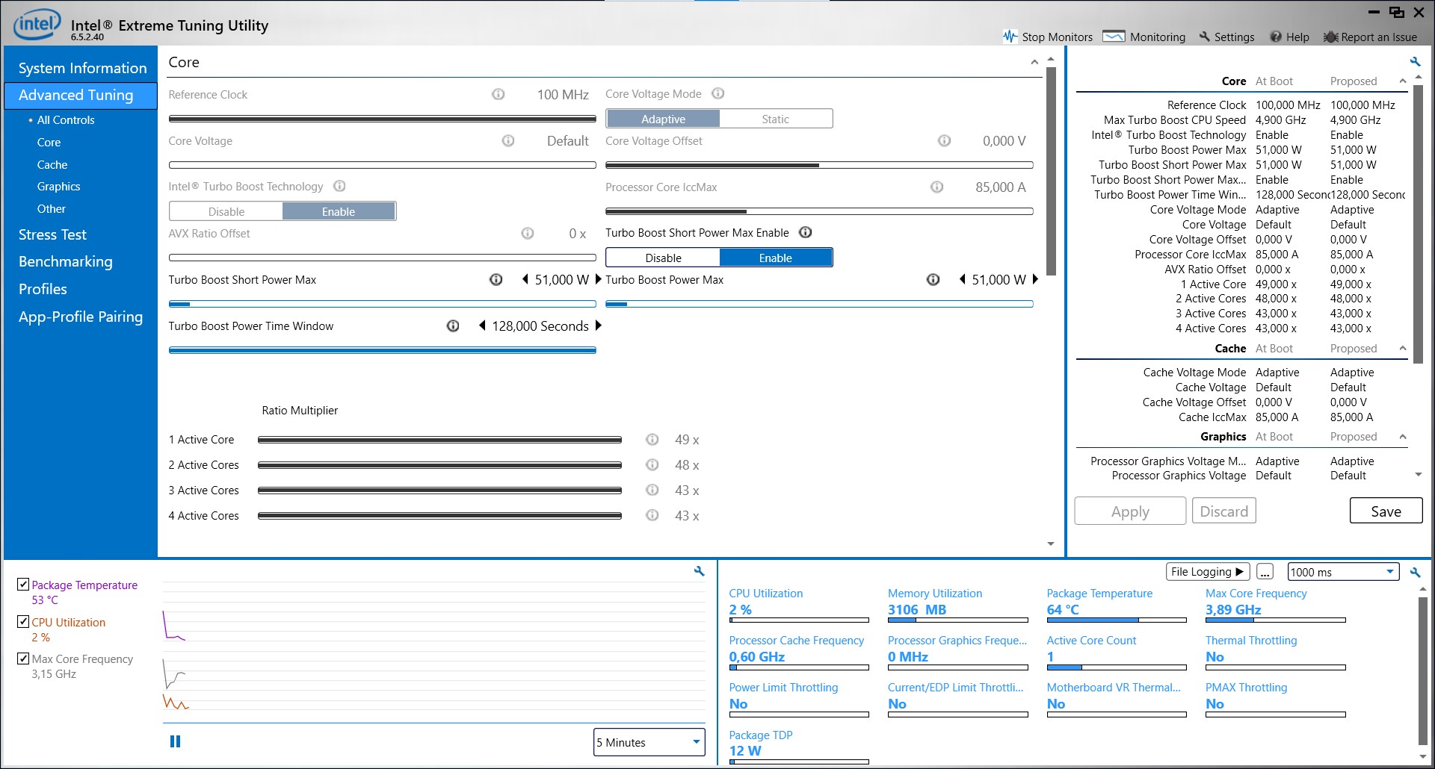The height and width of the screenshot is (769, 1435).
Task: Set Core Voltage Mode to Adaptive
Action: 663,119
